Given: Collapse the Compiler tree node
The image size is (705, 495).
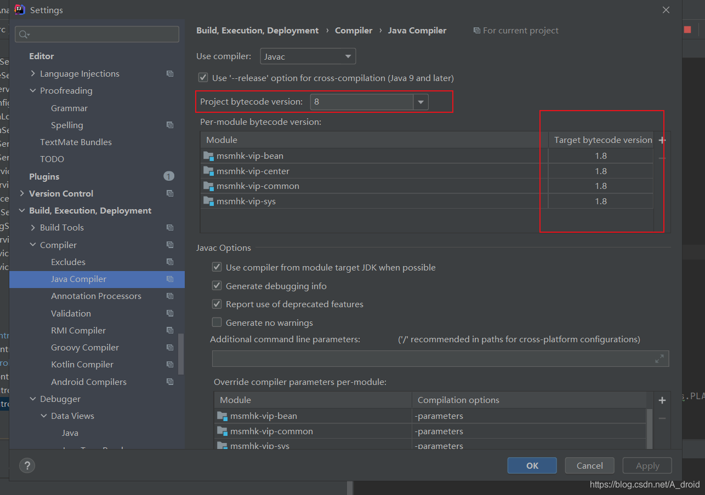Looking at the screenshot, I should click(x=33, y=245).
